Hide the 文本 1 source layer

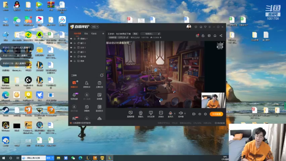[x=71, y=48]
